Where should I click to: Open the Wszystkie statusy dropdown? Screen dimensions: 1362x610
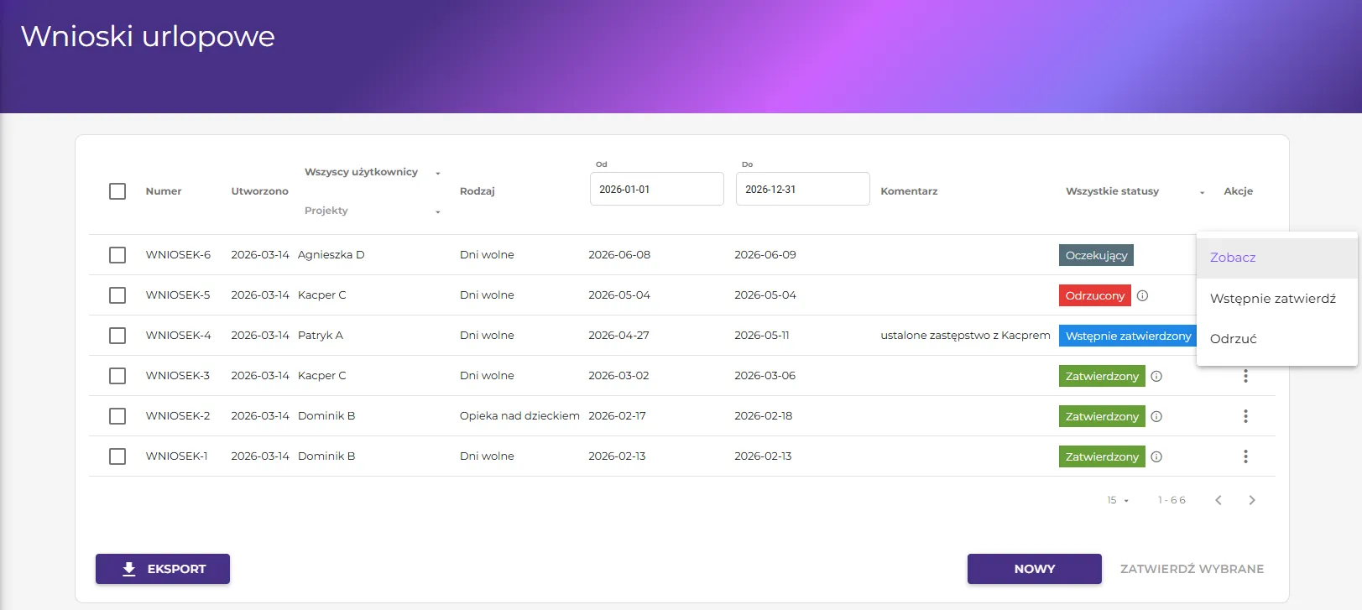[1135, 191]
